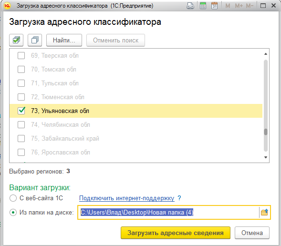Check the 70, Томская обл checkbox
281x246 pixels.
coord(21,69)
